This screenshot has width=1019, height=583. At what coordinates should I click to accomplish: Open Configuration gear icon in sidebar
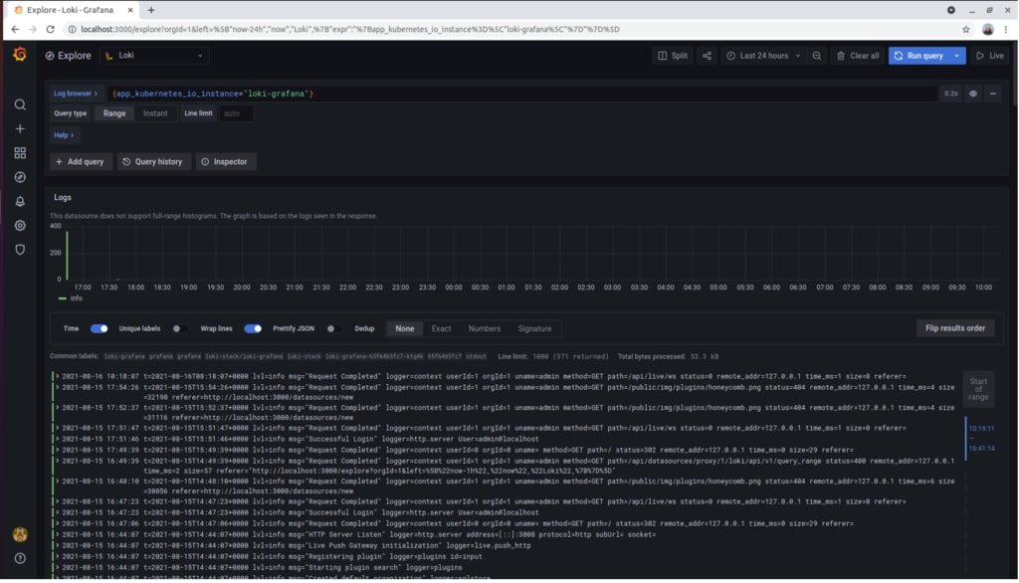pyautogui.click(x=20, y=226)
